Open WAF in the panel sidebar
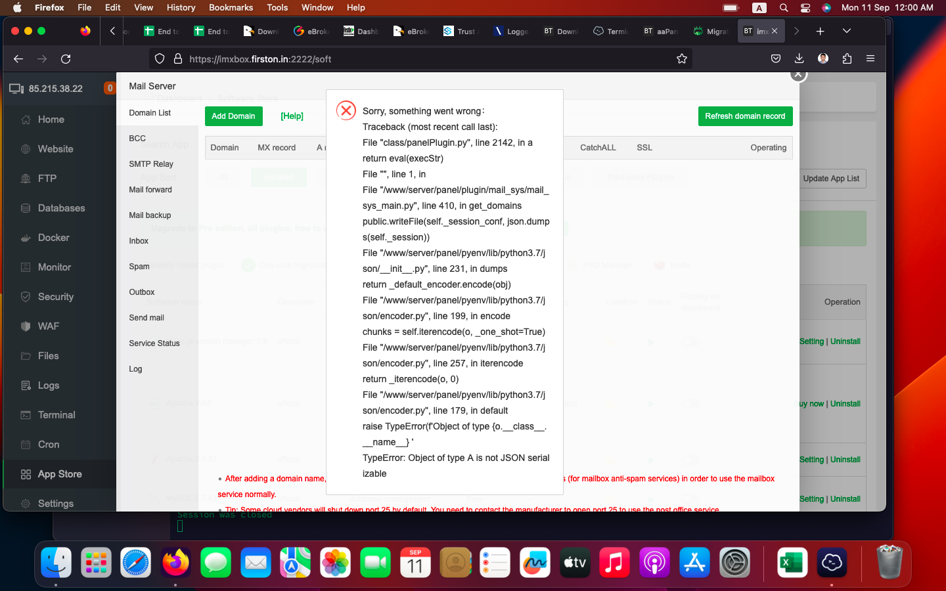Screen dimensions: 946x591 pyautogui.click(x=49, y=326)
